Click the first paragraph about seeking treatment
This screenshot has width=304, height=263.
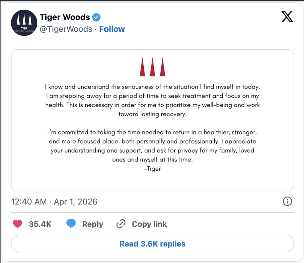pyautogui.click(x=153, y=100)
